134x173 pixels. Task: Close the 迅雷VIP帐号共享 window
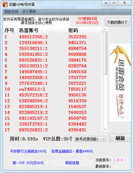tap(124, 3)
